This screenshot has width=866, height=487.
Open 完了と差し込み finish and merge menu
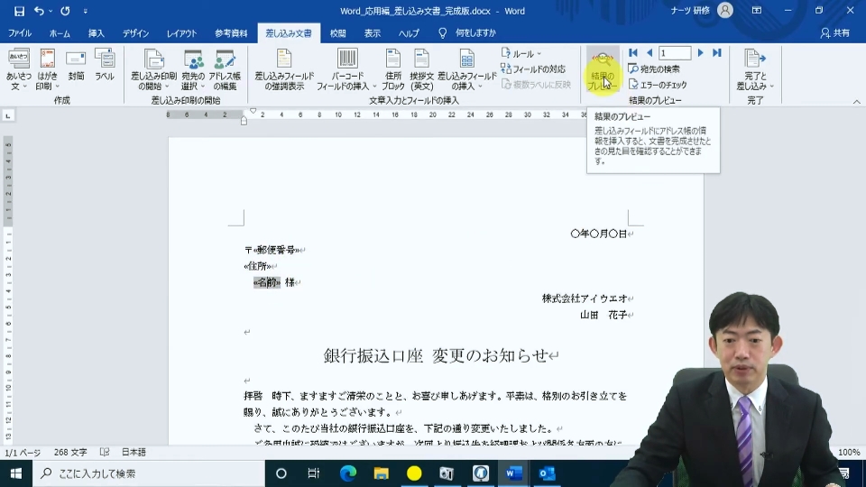tap(755, 70)
